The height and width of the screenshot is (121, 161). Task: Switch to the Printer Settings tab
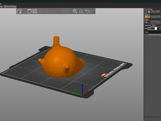click(10, 7)
